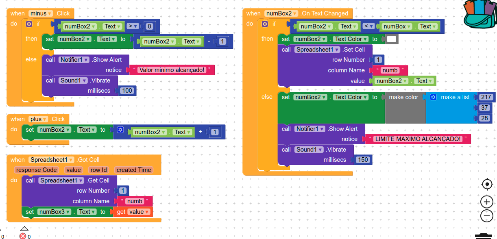
Task: Open gear on numBox2 Text Changed if block
Action: pyautogui.click(x=265, y=24)
